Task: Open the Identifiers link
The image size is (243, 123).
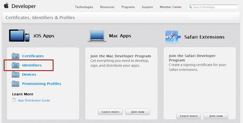Action: (x=32, y=65)
